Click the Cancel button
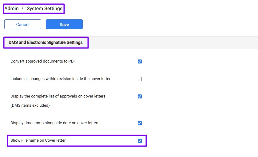The image size is (258, 157). [23, 25]
